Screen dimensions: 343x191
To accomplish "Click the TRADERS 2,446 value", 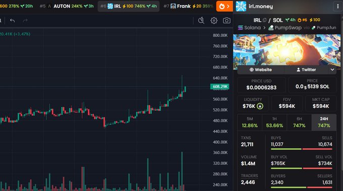I will (248, 182).
